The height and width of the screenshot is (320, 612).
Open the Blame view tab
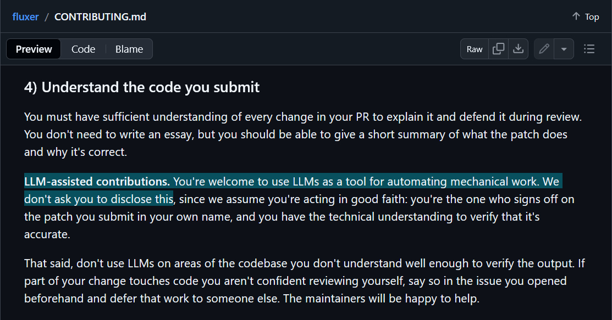point(129,49)
